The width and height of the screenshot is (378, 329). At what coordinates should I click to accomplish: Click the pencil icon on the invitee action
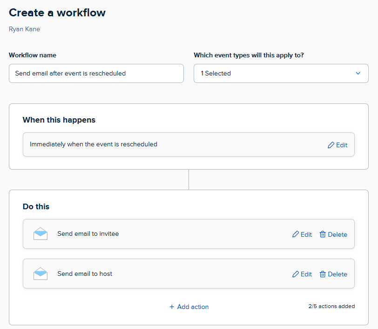tap(296, 234)
